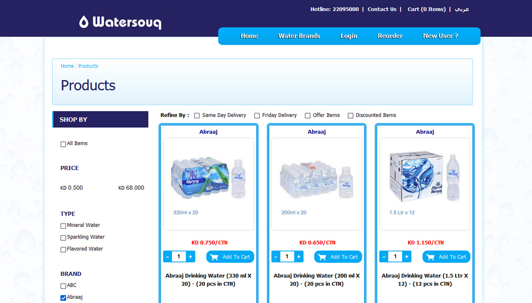Open Cart (0 Items) link

pyautogui.click(x=426, y=9)
